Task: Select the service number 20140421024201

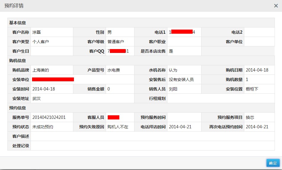Action: pyautogui.click(x=49, y=117)
